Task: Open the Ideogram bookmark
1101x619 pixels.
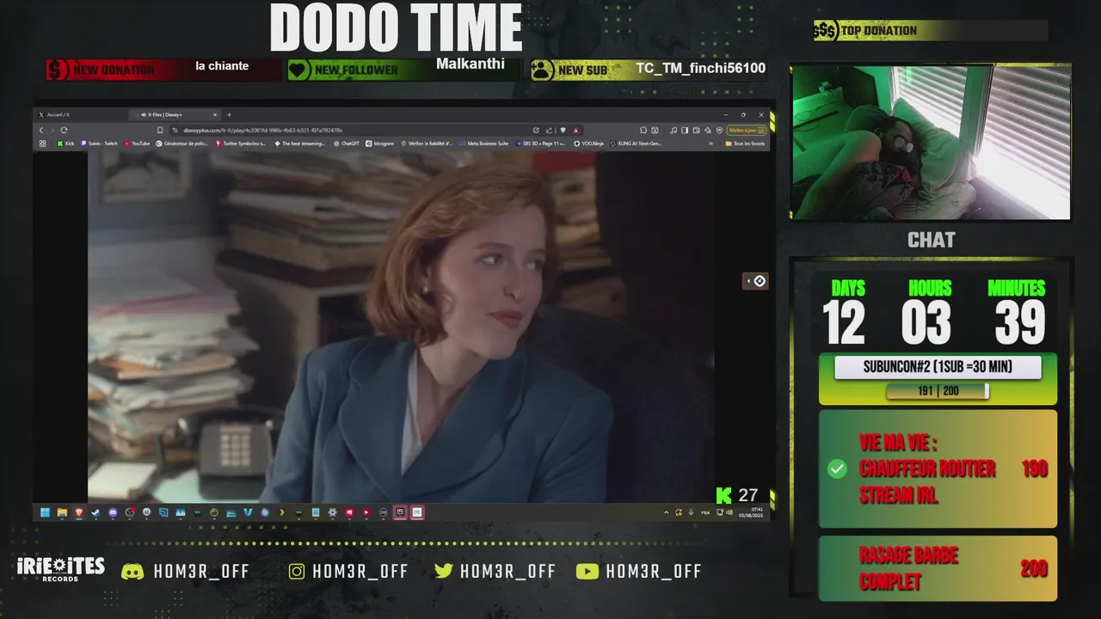Action: 379,144
